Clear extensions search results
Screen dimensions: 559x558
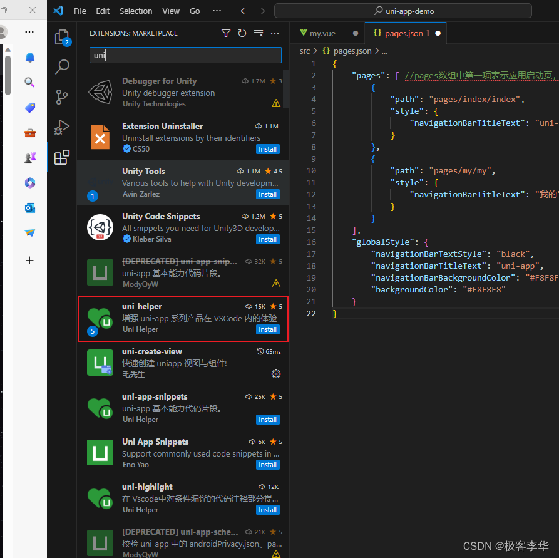pos(259,33)
